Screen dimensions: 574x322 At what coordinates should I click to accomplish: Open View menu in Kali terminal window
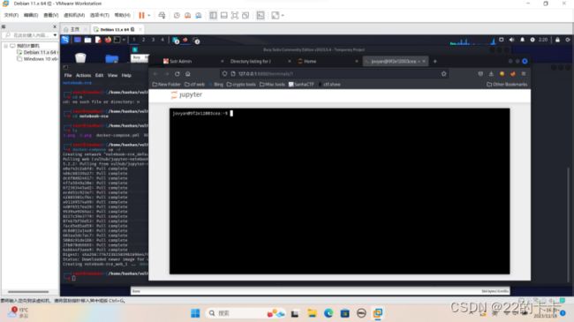pos(112,75)
